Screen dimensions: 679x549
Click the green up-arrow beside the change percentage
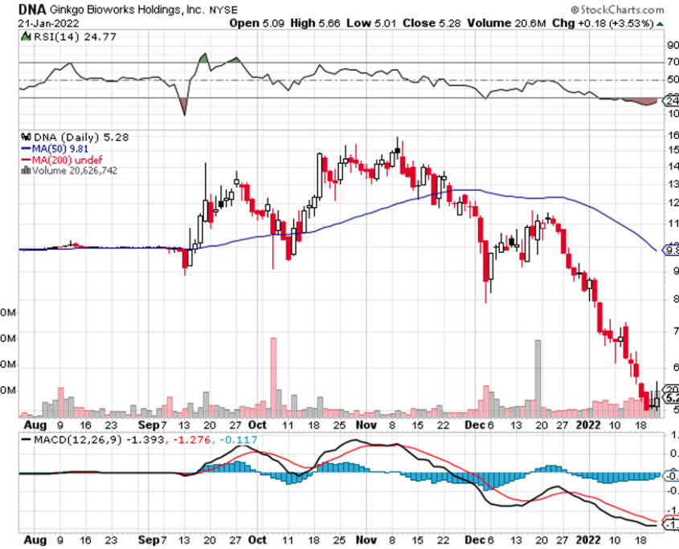tap(660, 23)
